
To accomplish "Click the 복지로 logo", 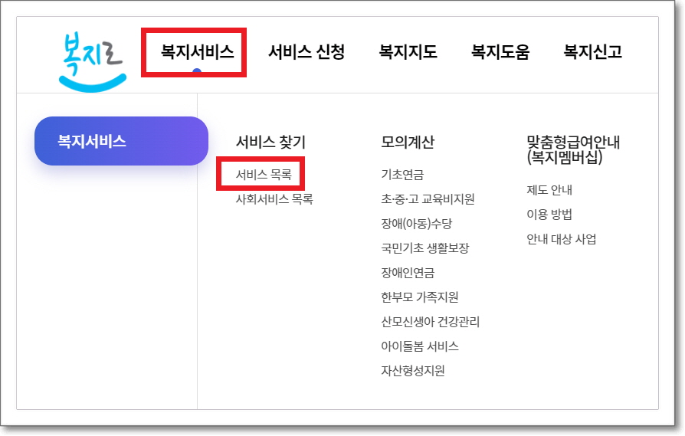I will tap(93, 61).
